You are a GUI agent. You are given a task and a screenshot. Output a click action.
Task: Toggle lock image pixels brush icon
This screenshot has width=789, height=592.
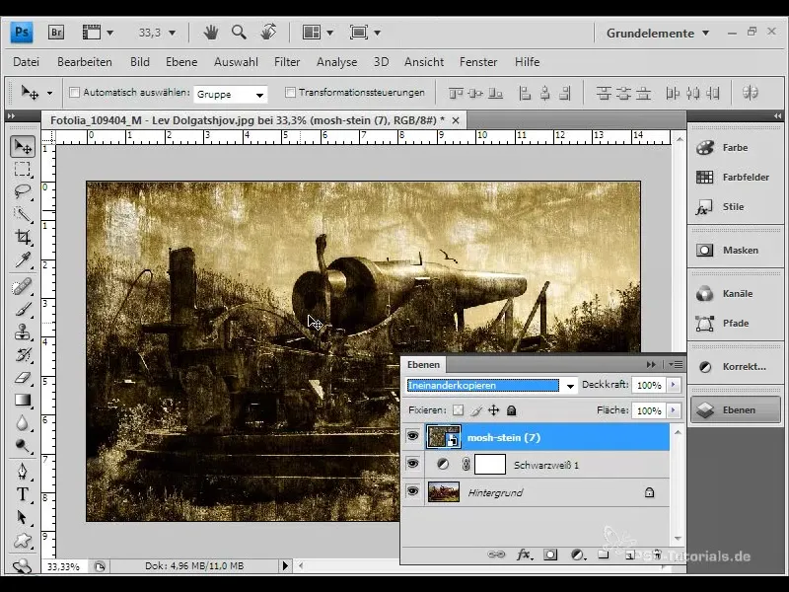tap(475, 410)
